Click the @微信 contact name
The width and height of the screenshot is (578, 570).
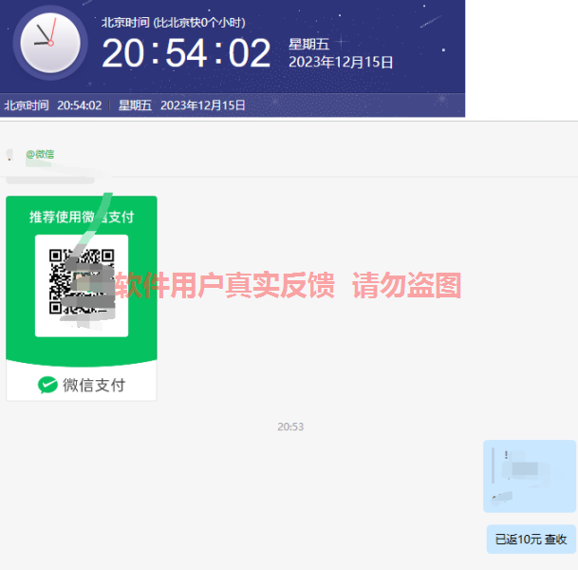[x=40, y=154]
